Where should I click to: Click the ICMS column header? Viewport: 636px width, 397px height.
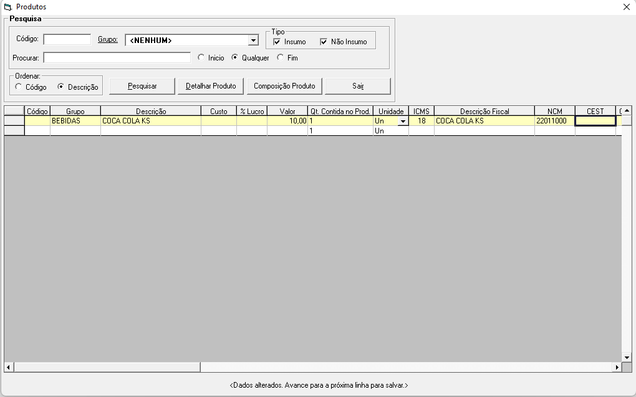point(422,111)
